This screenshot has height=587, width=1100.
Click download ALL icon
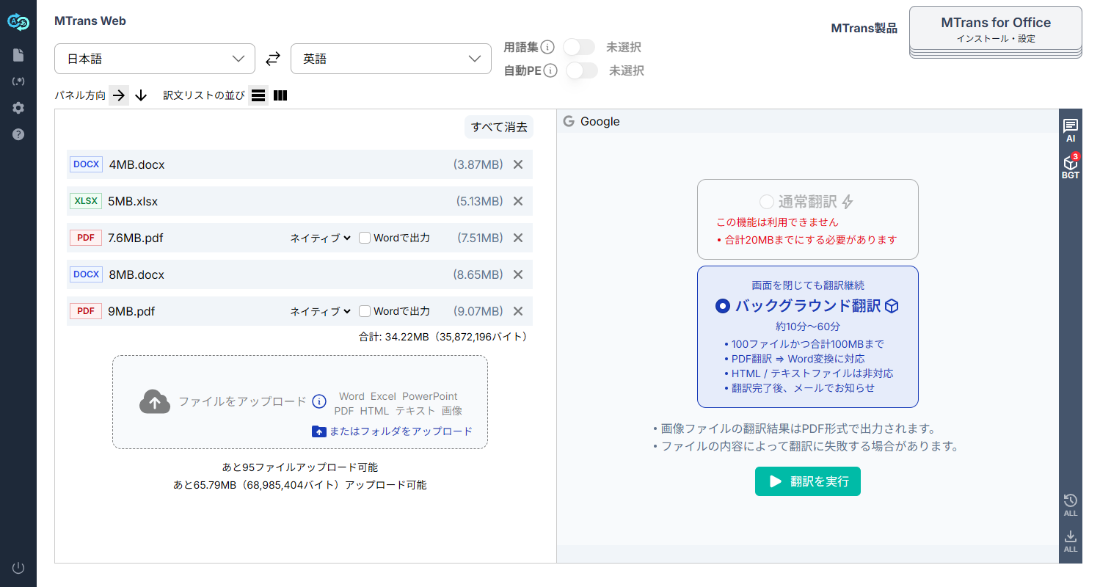(x=1071, y=542)
